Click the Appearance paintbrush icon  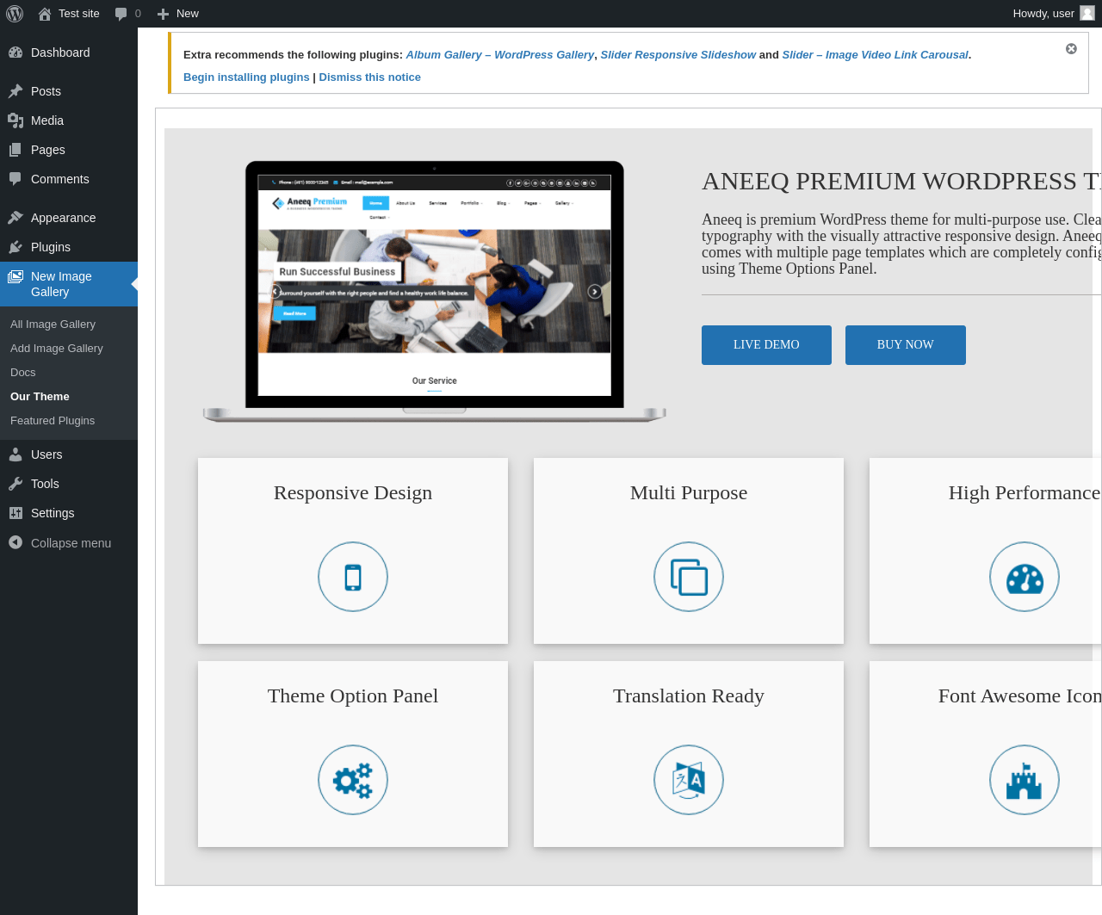15,218
